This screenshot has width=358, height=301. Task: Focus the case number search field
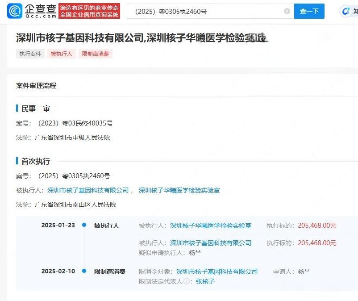coord(210,11)
